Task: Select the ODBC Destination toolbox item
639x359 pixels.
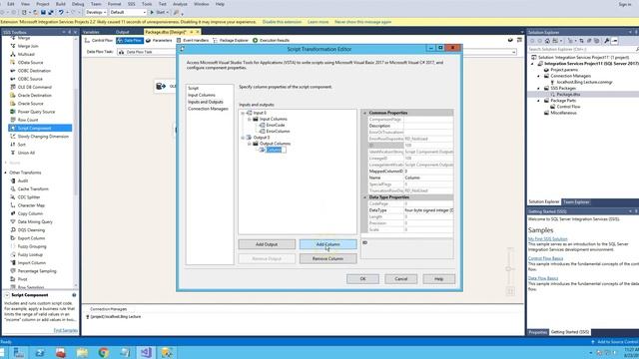Action: tap(34, 71)
